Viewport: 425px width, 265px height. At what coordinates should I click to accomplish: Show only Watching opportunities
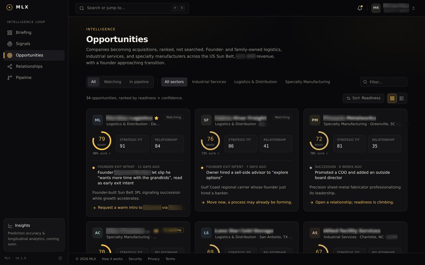pyautogui.click(x=113, y=82)
